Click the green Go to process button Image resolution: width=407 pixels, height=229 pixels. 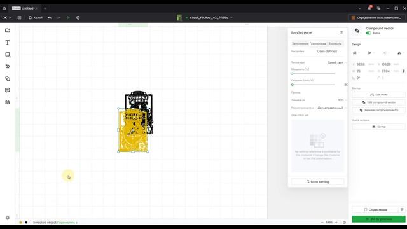[378, 219]
